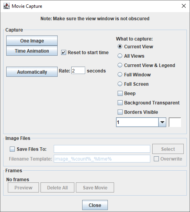Screen dimensions: 190x212
Task: Select Full Screen capture option
Action: click(120, 84)
